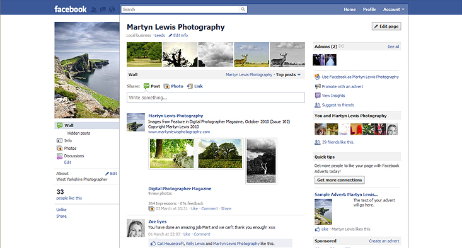Click the Photo share icon
Image resolution: width=462 pixels, height=248 pixels.
point(166,86)
